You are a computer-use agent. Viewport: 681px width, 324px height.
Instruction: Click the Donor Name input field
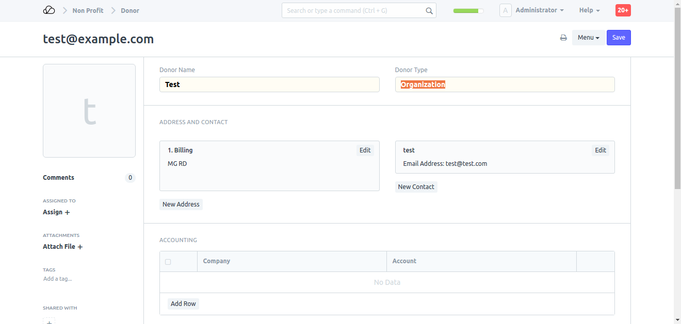269,84
